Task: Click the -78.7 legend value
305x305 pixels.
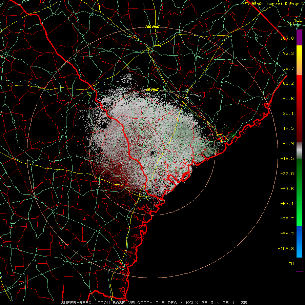Action: [287, 219]
